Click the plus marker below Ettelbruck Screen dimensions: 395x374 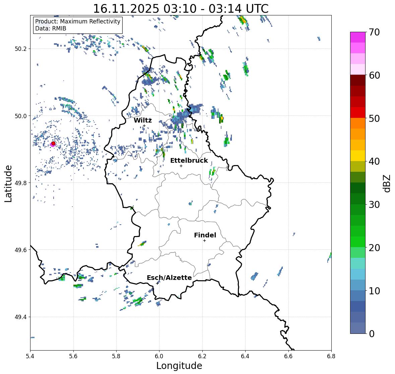tap(181, 166)
